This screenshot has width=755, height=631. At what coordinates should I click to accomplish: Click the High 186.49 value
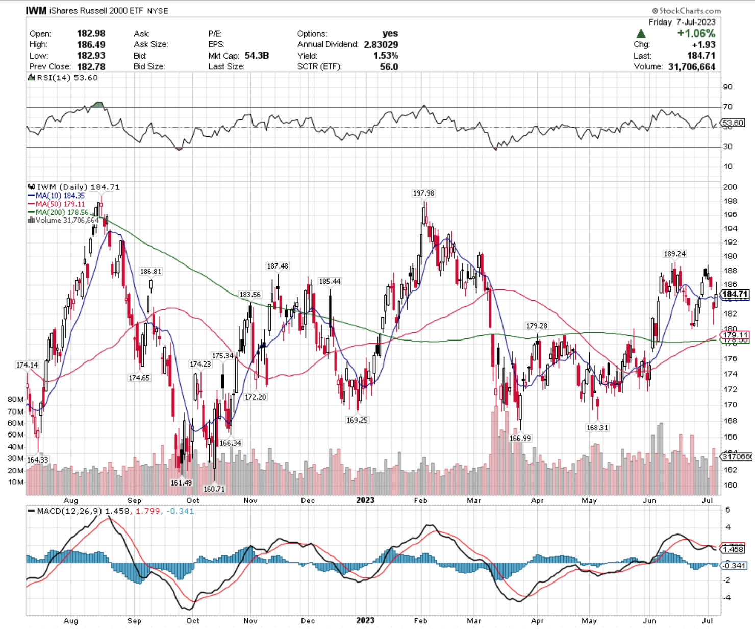tap(91, 45)
